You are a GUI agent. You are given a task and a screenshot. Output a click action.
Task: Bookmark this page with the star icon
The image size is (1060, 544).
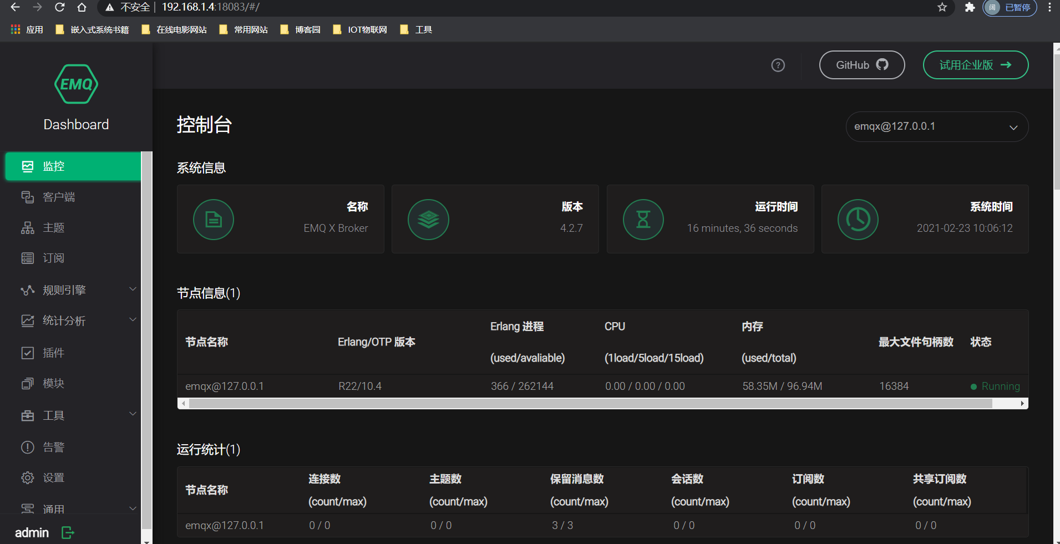click(x=942, y=7)
